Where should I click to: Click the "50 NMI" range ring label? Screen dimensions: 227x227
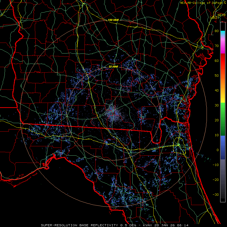113,67
